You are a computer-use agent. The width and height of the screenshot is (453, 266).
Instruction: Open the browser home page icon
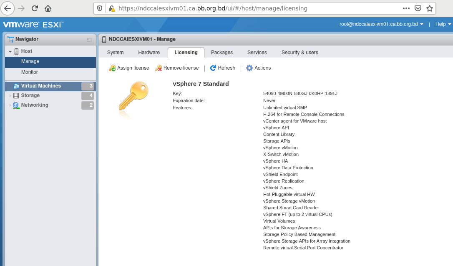click(48, 8)
